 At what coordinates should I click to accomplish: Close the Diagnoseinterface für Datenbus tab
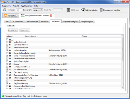[x=51, y=16]
